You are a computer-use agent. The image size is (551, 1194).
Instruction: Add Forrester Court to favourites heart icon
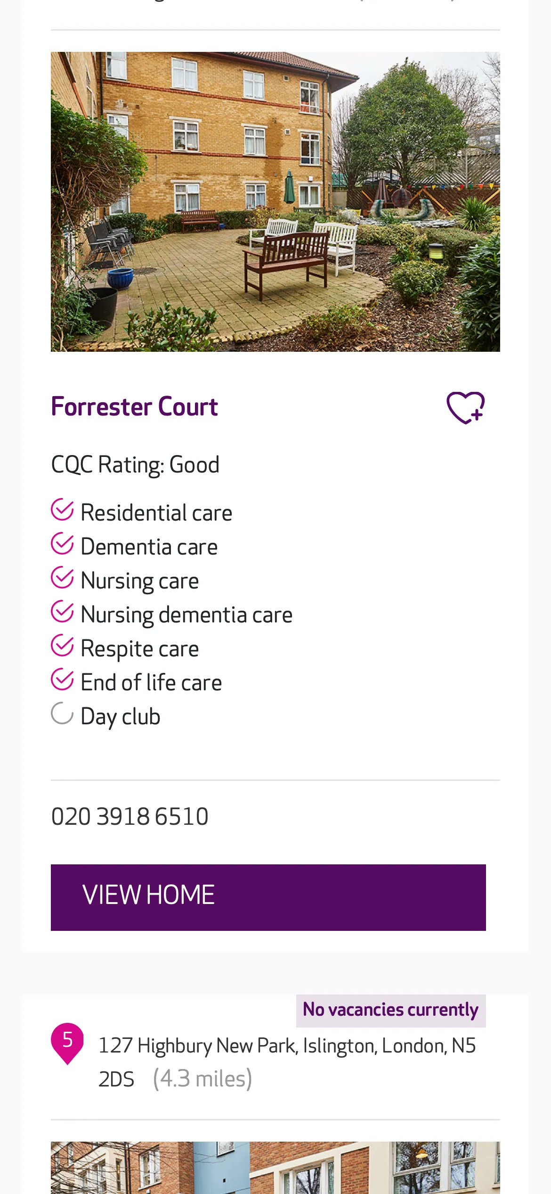[x=465, y=407]
